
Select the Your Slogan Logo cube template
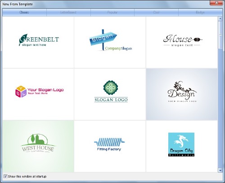pos(38,94)
